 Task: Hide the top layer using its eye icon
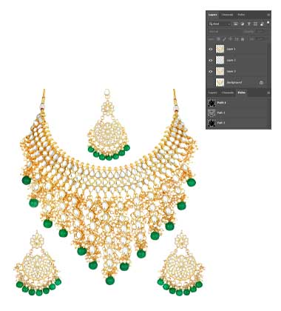pyautogui.click(x=211, y=49)
